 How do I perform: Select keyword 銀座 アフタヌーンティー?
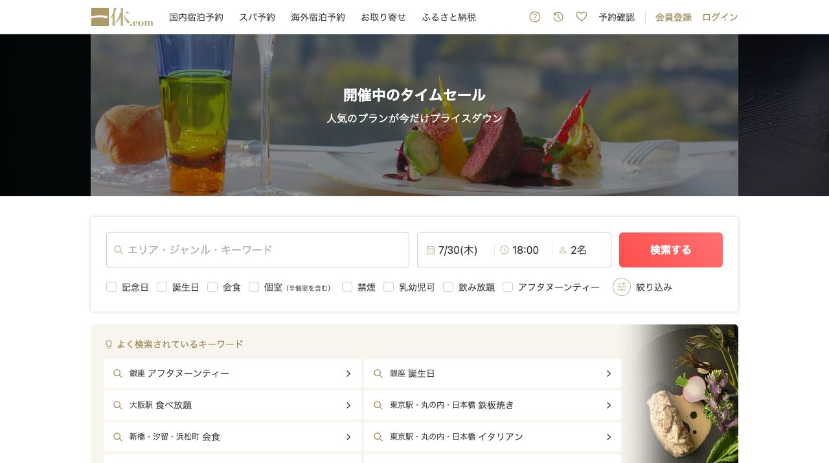pos(233,374)
